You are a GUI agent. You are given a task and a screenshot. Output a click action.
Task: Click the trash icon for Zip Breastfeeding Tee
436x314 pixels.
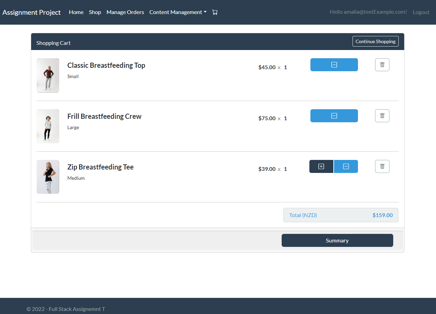click(x=382, y=166)
